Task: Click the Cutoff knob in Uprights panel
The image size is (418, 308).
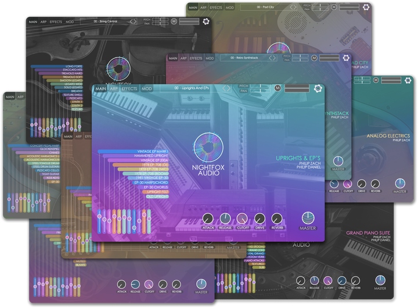Action: click(242, 219)
